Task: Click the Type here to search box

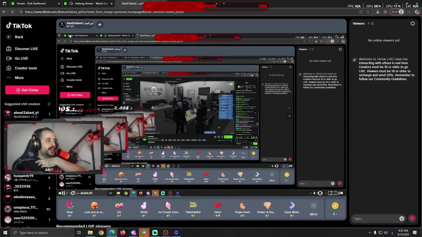Action: pos(42,233)
